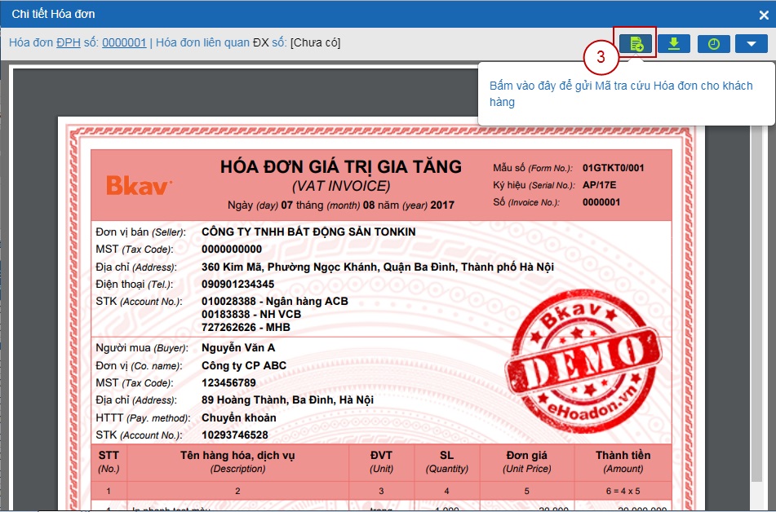Click buyer address 89 Hoàng Thành text
The width and height of the screenshot is (776, 512).
coord(287,399)
